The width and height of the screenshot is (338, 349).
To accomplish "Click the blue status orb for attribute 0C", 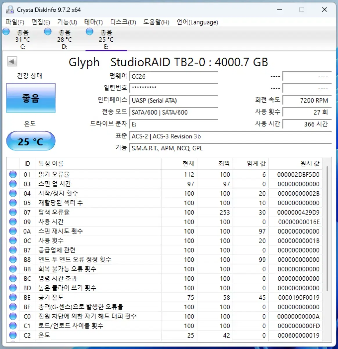I will click(13, 241).
